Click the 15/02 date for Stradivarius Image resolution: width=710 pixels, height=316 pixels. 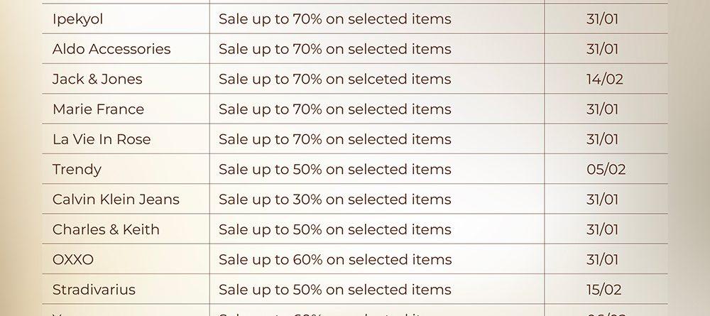pyautogui.click(x=604, y=290)
